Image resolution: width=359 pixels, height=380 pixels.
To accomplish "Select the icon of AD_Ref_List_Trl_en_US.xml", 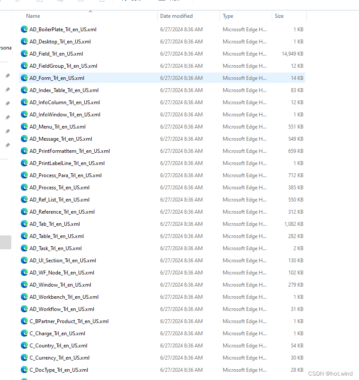I will 24,199.
